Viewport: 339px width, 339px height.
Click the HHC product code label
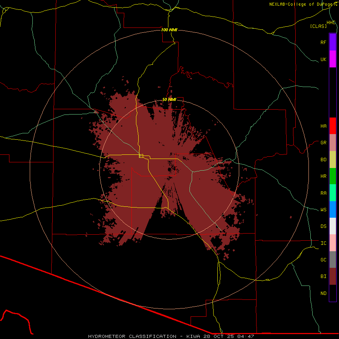coord(331,23)
